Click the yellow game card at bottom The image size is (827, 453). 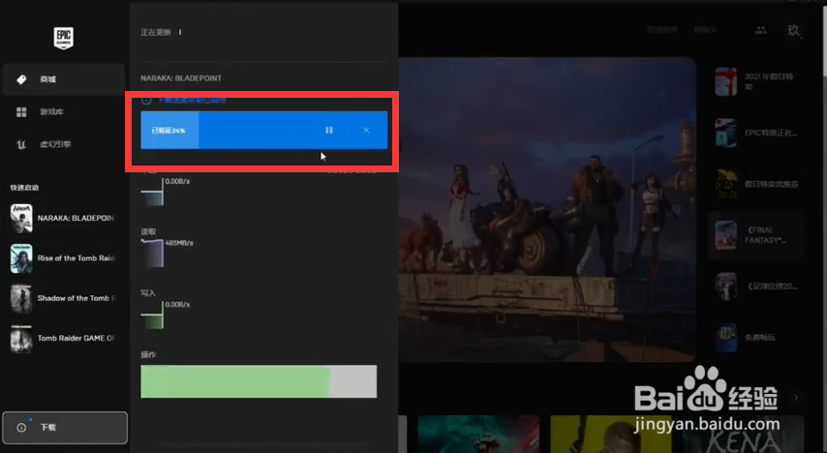click(611, 434)
